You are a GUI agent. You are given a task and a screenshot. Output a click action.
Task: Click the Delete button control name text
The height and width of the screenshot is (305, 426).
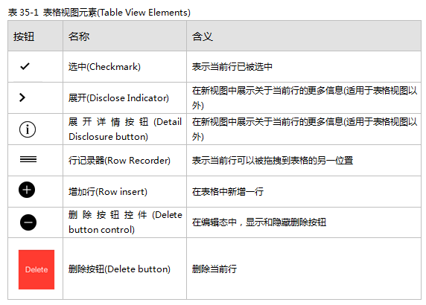tap(125, 222)
